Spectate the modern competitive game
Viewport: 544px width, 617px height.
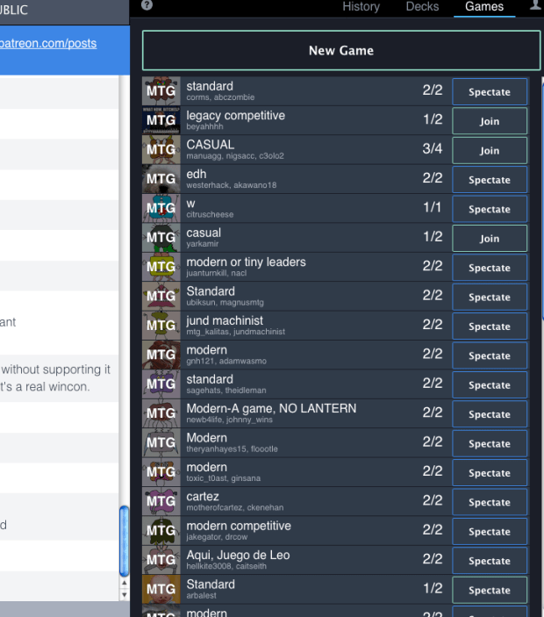[x=490, y=532]
